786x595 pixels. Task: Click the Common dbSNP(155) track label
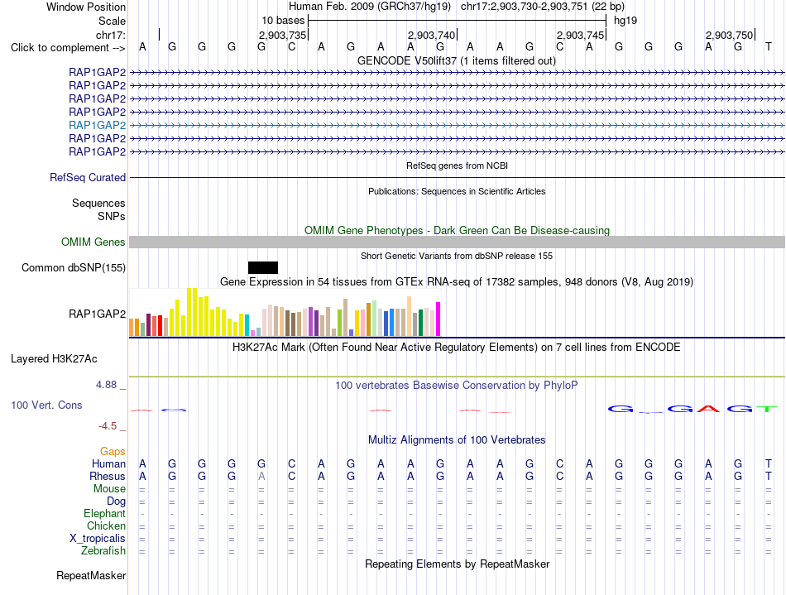pyautogui.click(x=74, y=267)
